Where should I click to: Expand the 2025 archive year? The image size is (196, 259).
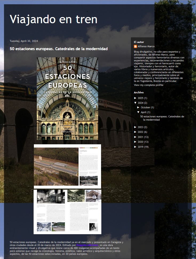coord(135,98)
